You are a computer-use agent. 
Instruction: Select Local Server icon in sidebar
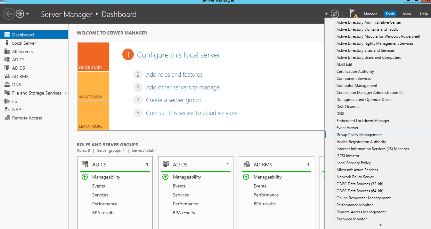7,43
